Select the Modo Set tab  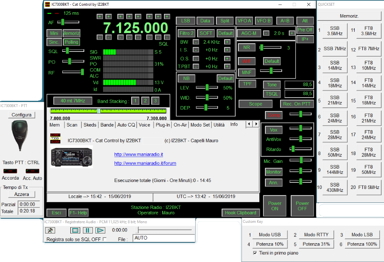(200, 125)
